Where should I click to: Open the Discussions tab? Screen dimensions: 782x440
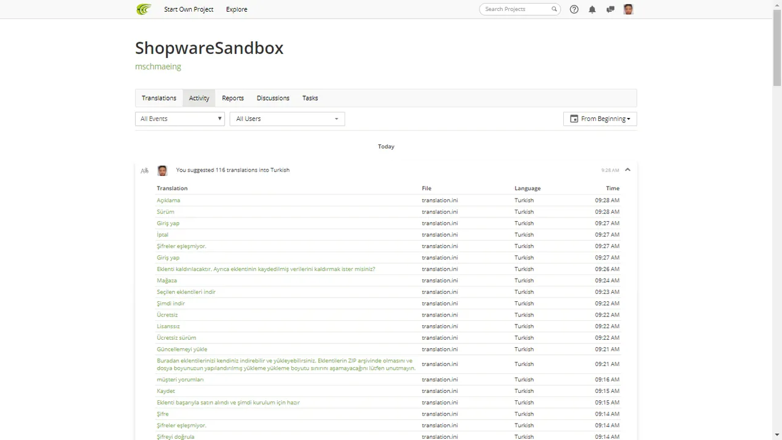pos(273,98)
